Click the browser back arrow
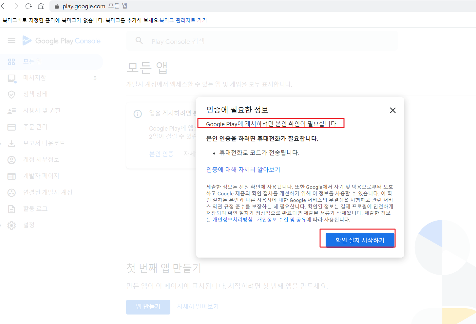 pos(3,6)
